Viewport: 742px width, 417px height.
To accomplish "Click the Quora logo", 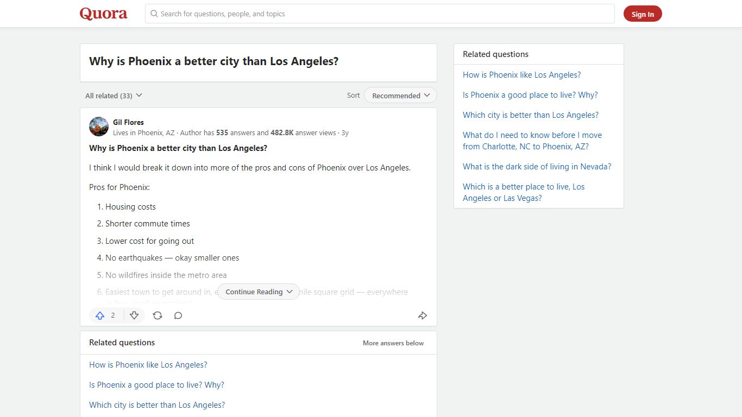I will click(104, 14).
